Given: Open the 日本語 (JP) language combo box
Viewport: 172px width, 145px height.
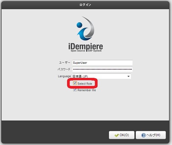Looking at the screenshot, I should [x=102, y=76].
